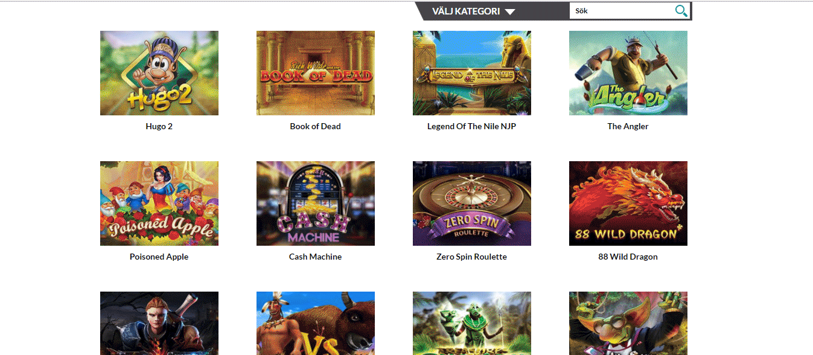Open the Välj Kategori dropdown
The height and width of the screenshot is (355, 813).
(x=474, y=11)
